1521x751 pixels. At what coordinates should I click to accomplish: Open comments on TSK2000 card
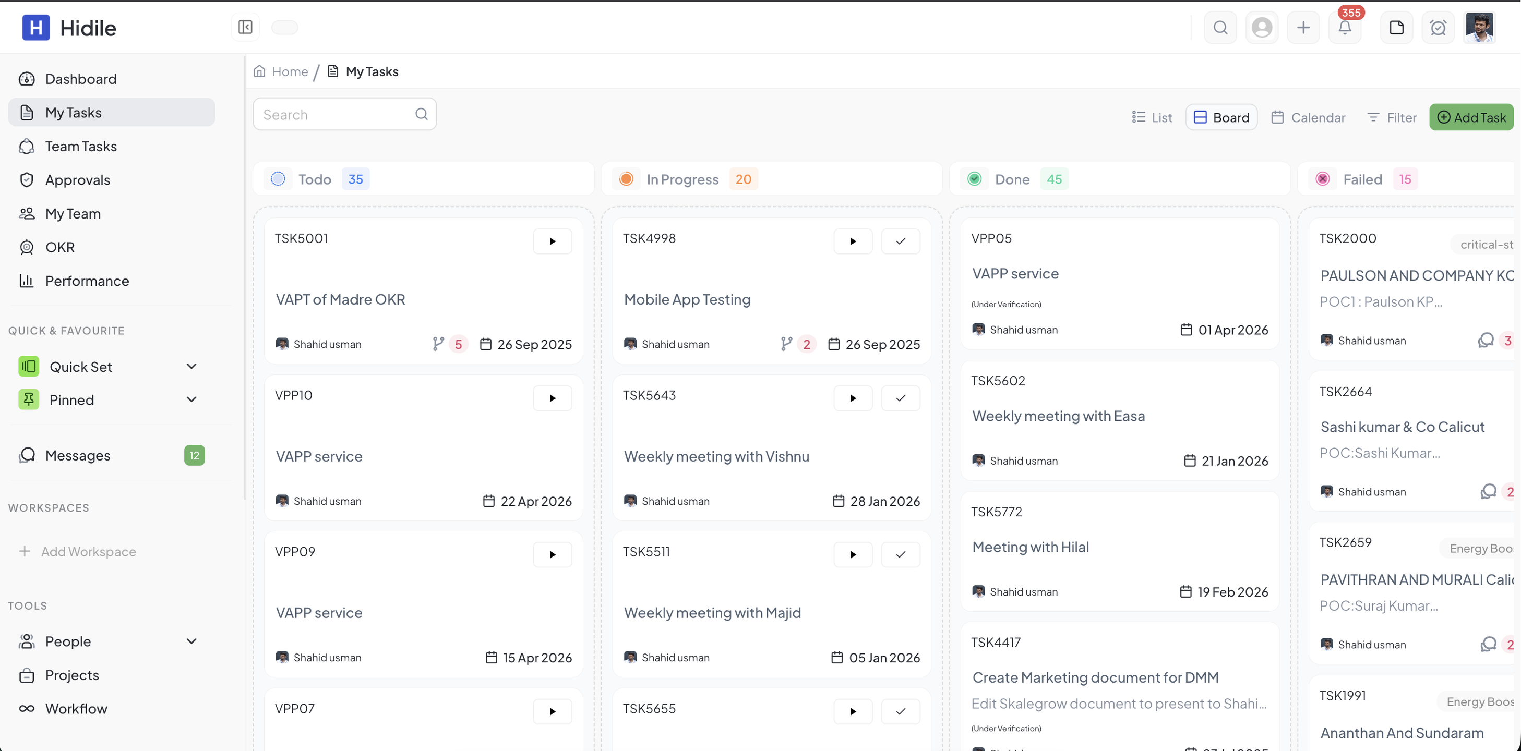(x=1486, y=341)
